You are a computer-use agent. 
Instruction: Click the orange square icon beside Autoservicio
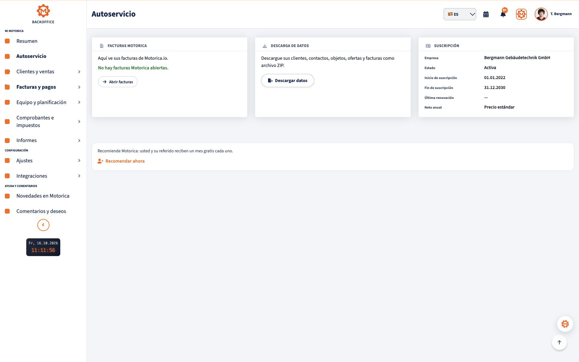(7, 56)
